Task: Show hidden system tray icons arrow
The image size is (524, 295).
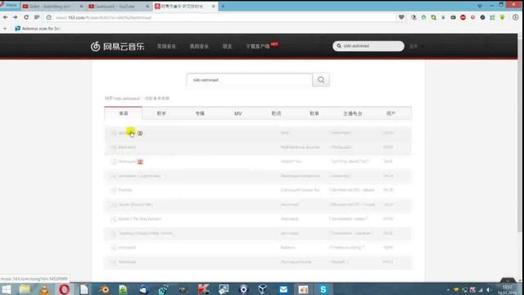Action: tap(448, 289)
